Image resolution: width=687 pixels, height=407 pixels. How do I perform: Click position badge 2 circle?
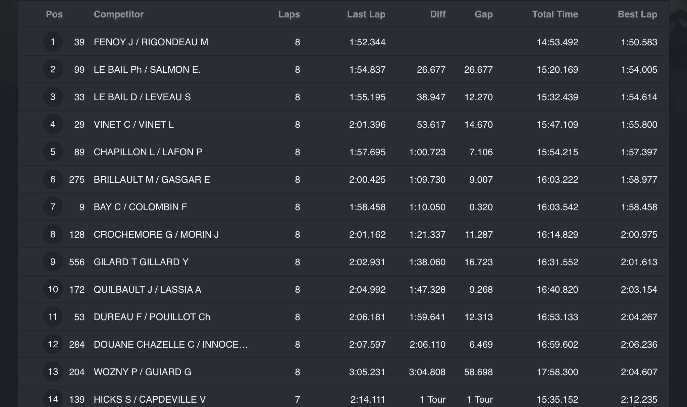53,69
